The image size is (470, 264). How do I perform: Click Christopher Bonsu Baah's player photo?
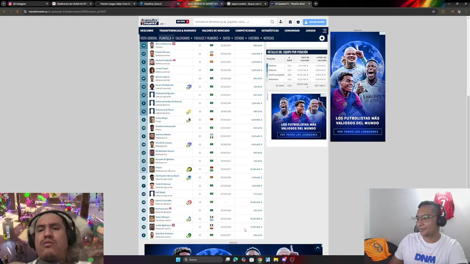152,177
